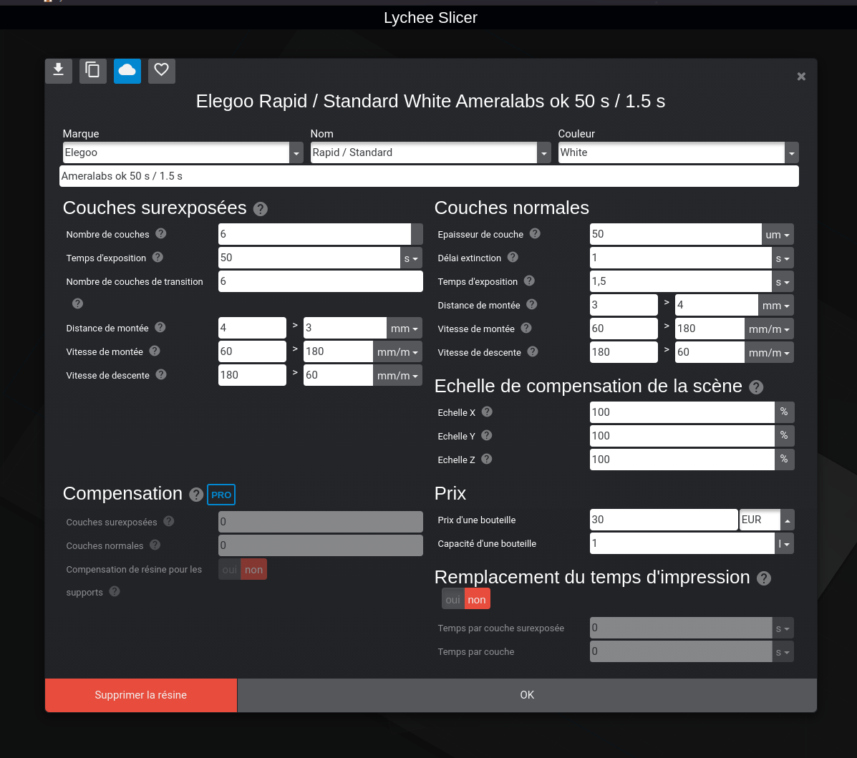The height and width of the screenshot is (758, 857).
Task: Enable print time replacement with oui
Action: pyautogui.click(x=453, y=600)
